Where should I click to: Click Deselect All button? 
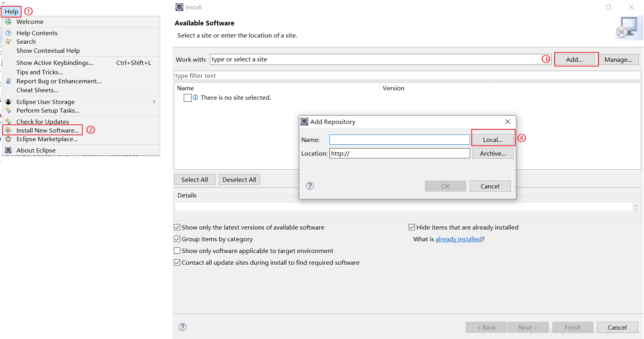click(x=239, y=179)
